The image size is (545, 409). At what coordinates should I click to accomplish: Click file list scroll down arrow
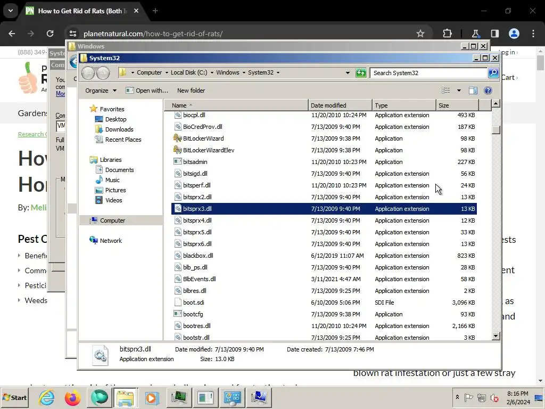[496, 336]
